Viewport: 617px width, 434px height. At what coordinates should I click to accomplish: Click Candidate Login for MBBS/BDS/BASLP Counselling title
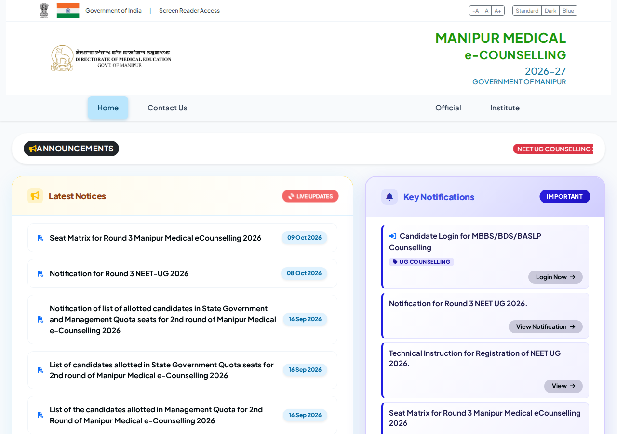click(465, 242)
